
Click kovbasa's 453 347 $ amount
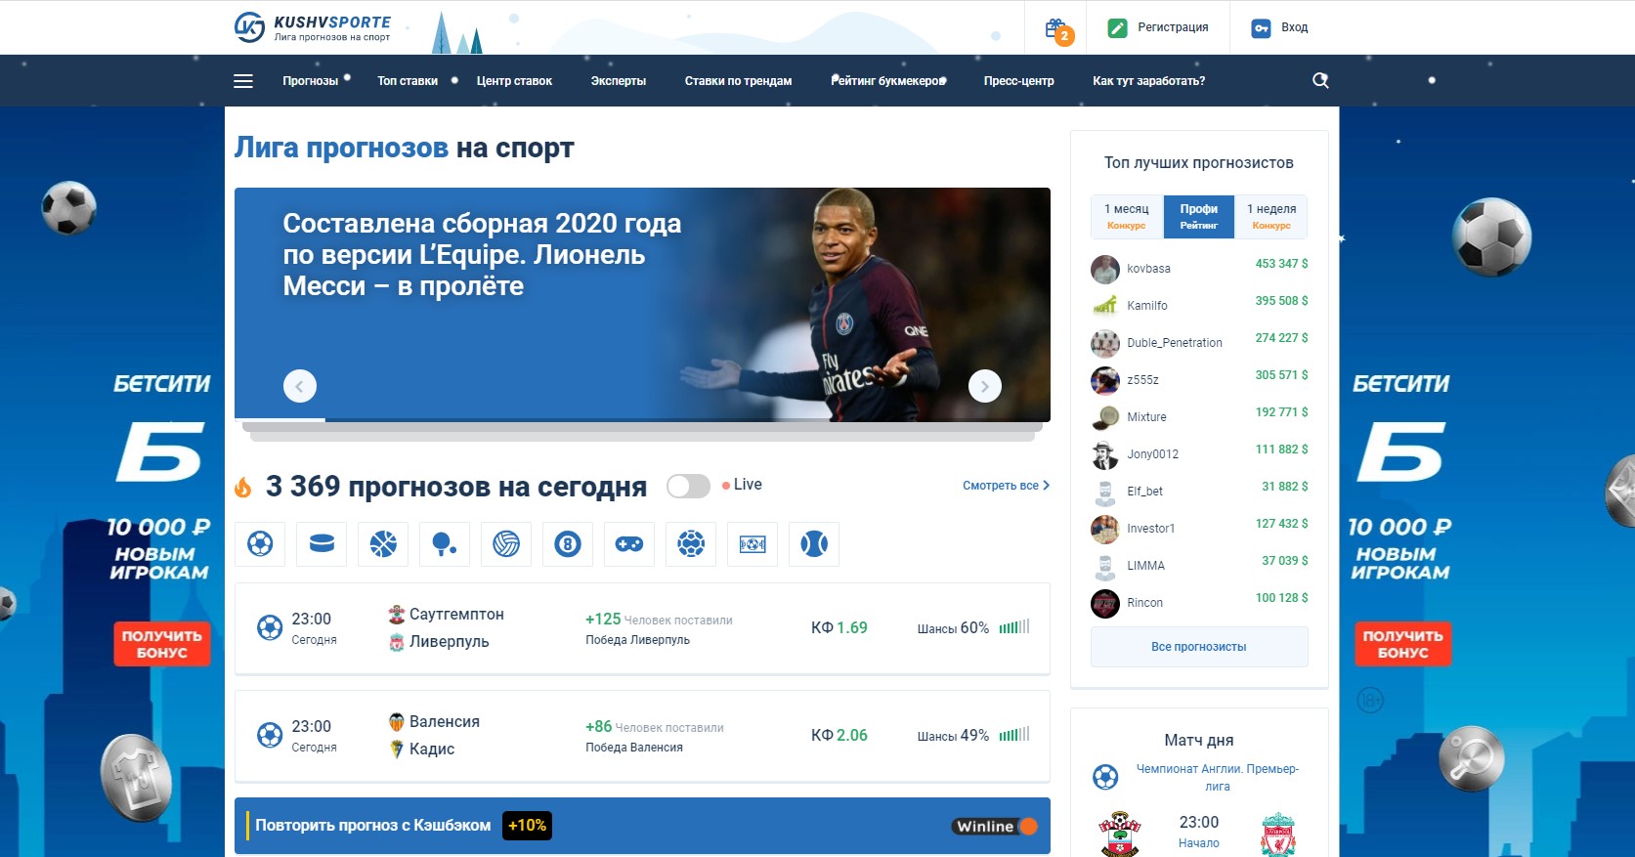click(1281, 264)
